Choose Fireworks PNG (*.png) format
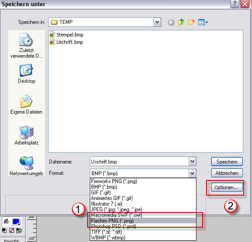This screenshot has width=252, height=242. (x=143, y=181)
